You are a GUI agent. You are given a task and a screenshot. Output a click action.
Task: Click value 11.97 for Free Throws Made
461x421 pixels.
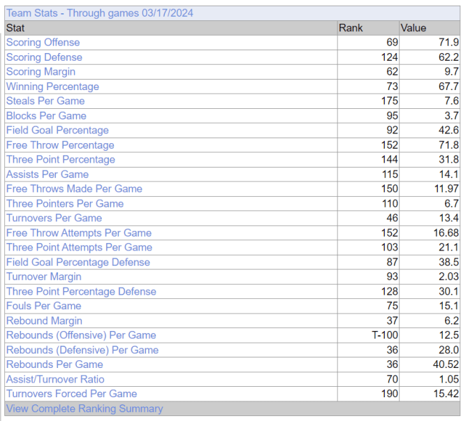coord(446,189)
